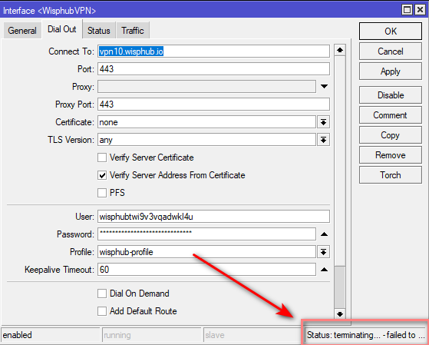
Task: Enable the PFS checkbox
Action: pyautogui.click(x=102, y=193)
